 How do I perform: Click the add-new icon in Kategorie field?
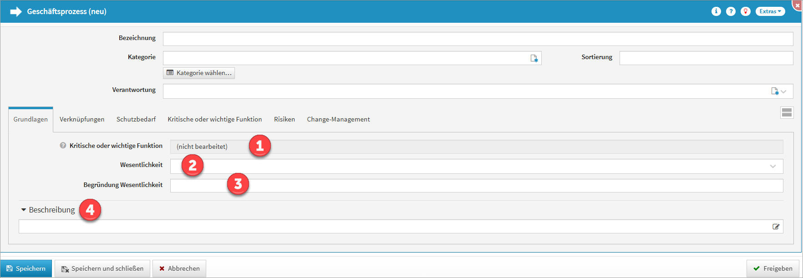(534, 58)
